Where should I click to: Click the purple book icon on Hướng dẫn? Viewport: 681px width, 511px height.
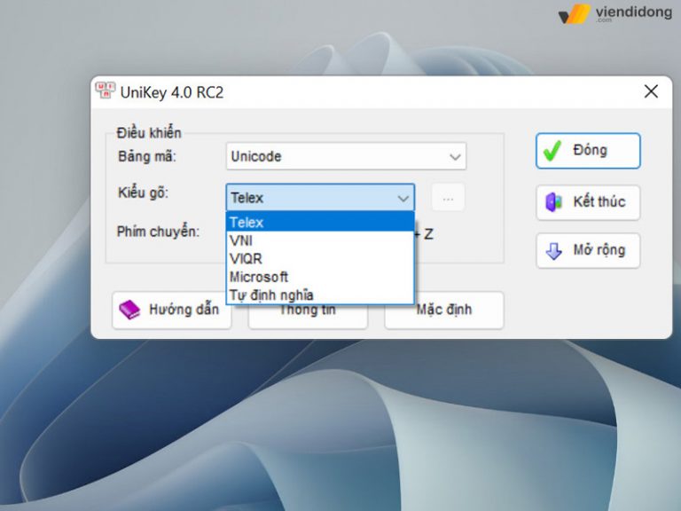(x=129, y=310)
